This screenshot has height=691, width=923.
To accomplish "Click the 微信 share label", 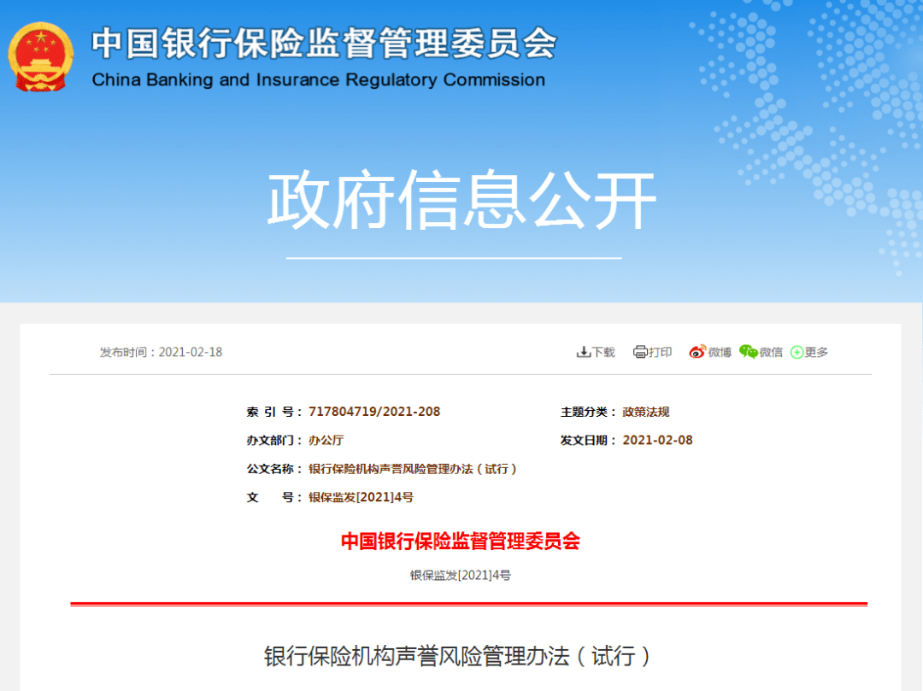I will tap(771, 352).
